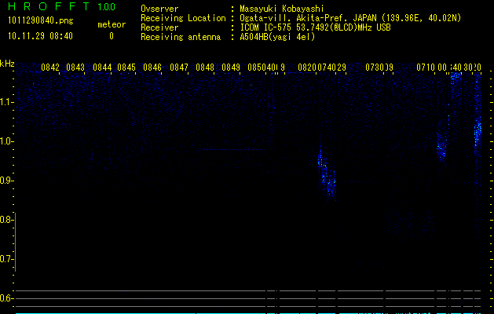Click the 1.0 kHz frequency axis label

point(6,141)
